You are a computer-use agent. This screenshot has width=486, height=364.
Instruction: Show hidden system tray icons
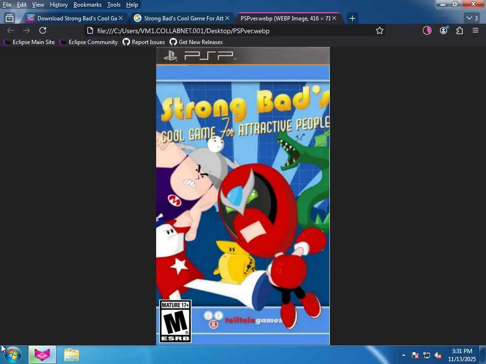(403, 355)
